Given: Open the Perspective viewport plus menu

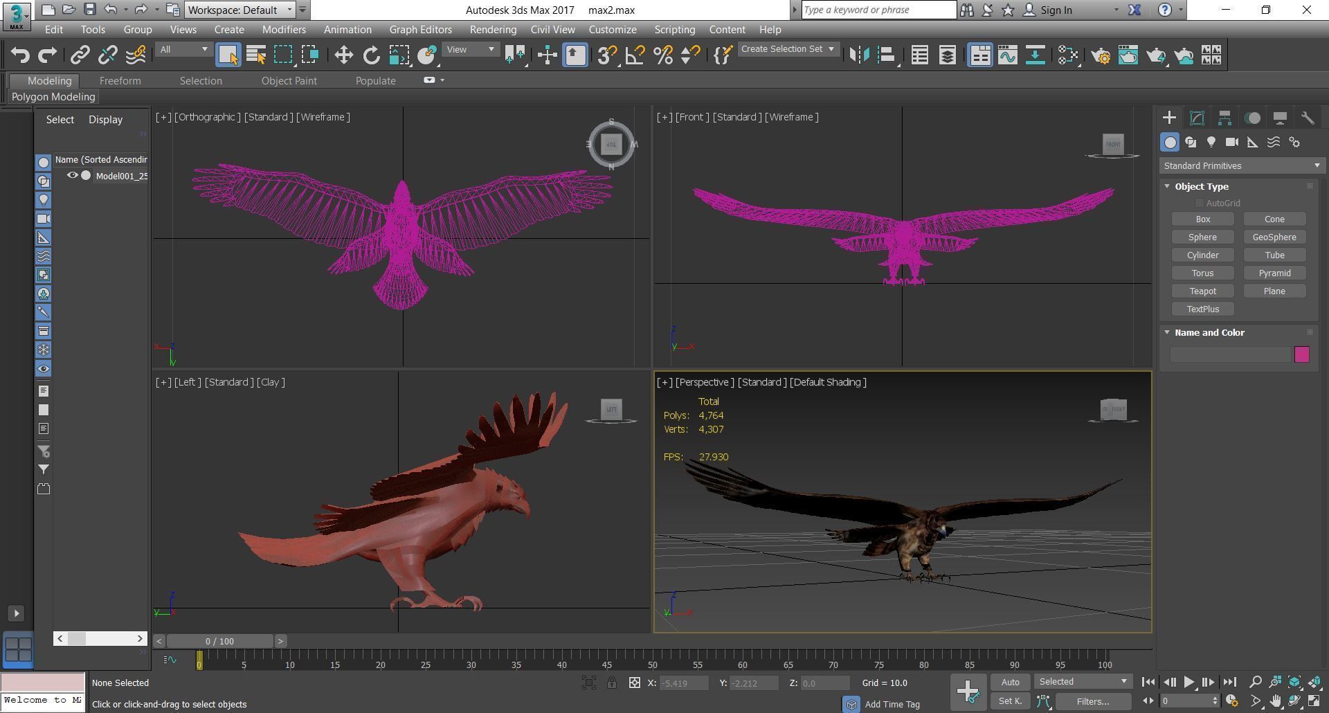Looking at the screenshot, I should click(664, 382).
